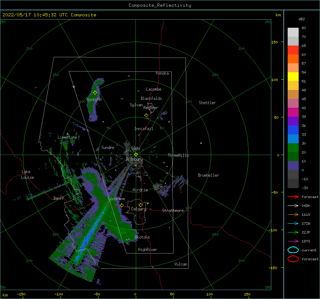
Task: Click the Vulcan town label
Action: 181,264
